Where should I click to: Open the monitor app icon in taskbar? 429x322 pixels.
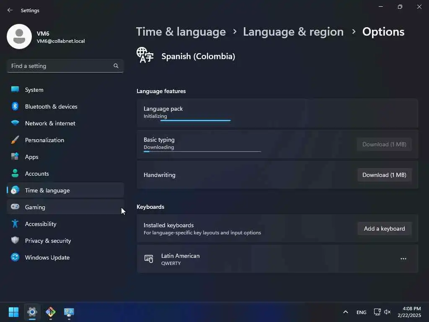pos(69,312)
